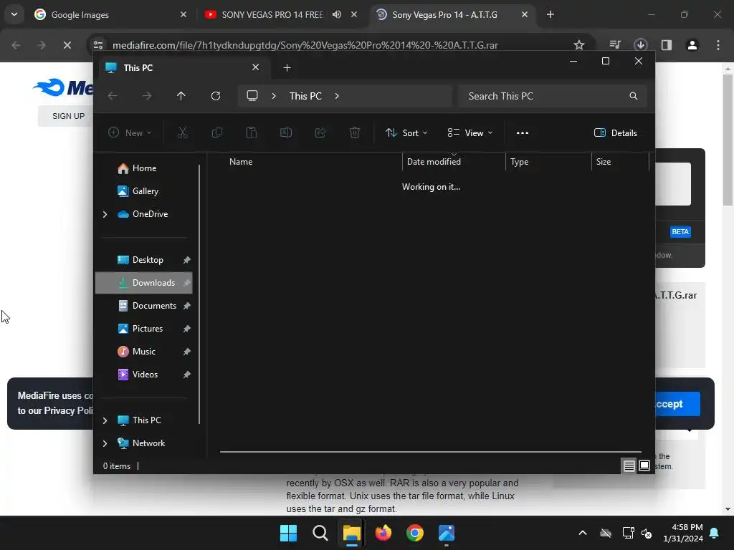Go up one folder level with arrow

181,96
